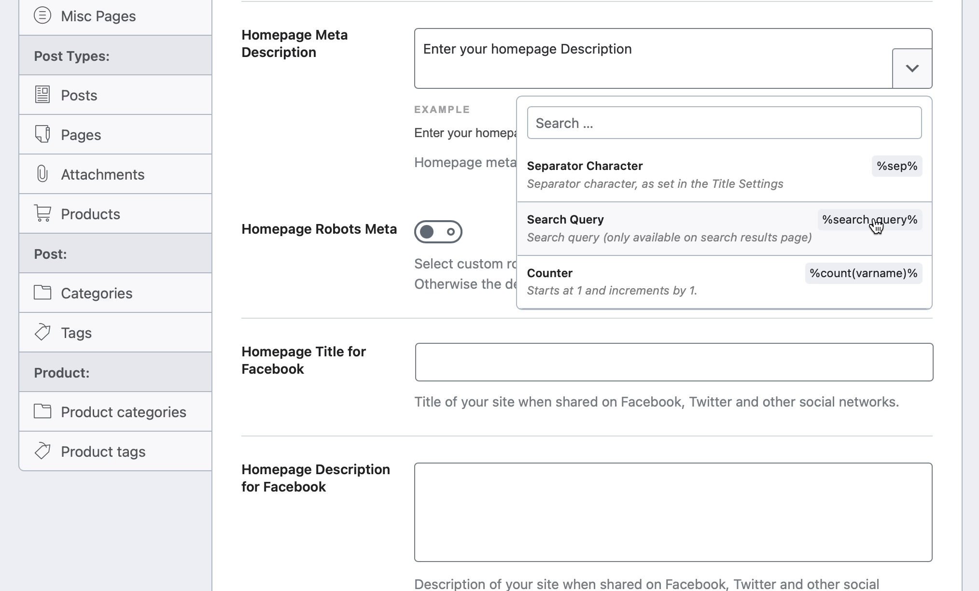Go to the Categories tab
The image size is (979, 591).
click(x=115, y=293)
